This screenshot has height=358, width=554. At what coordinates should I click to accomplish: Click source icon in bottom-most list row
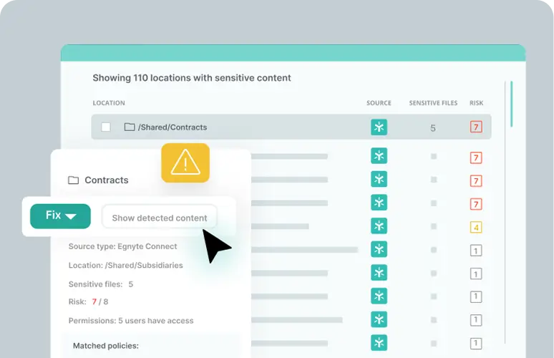[x=379, y=342]
